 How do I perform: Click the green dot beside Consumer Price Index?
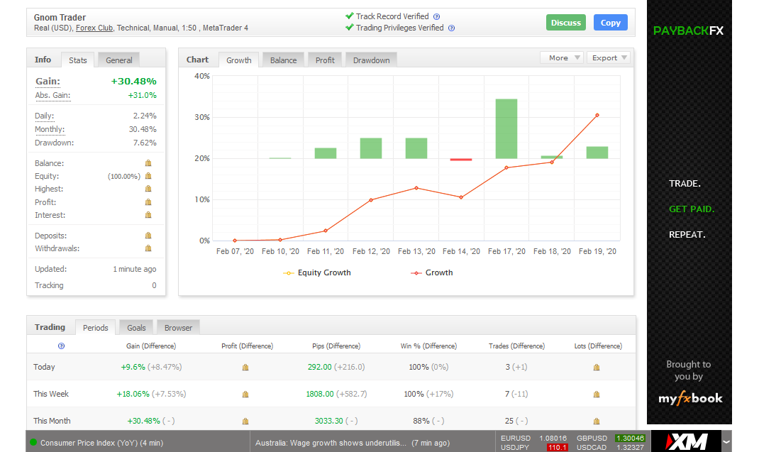tap(33, 442)
